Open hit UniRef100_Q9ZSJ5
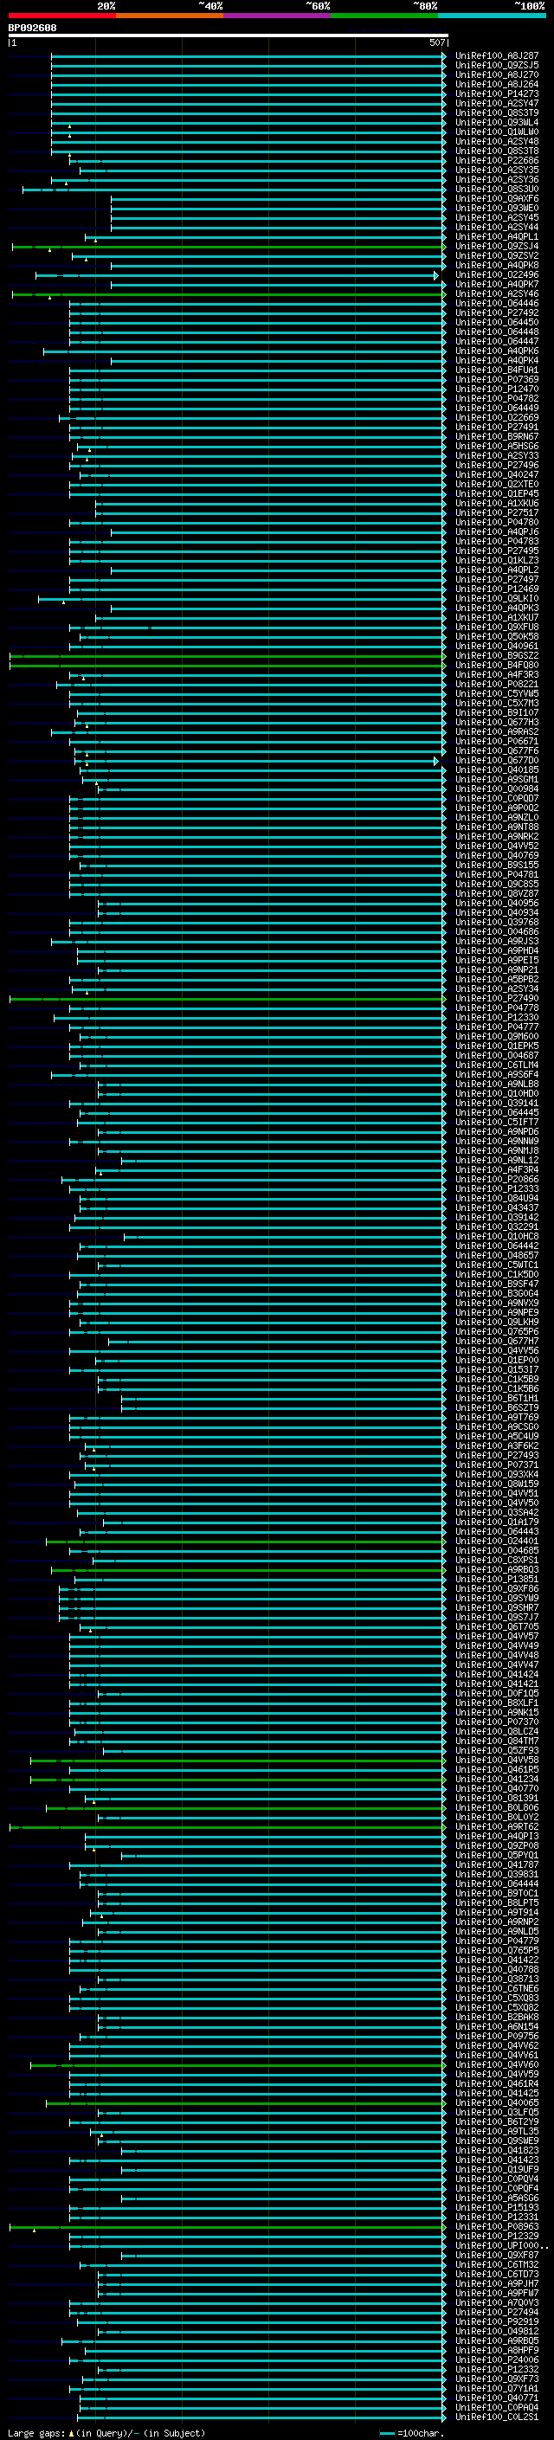The width and height of the screenshot is (554, 2440). (x=497, y=67)
